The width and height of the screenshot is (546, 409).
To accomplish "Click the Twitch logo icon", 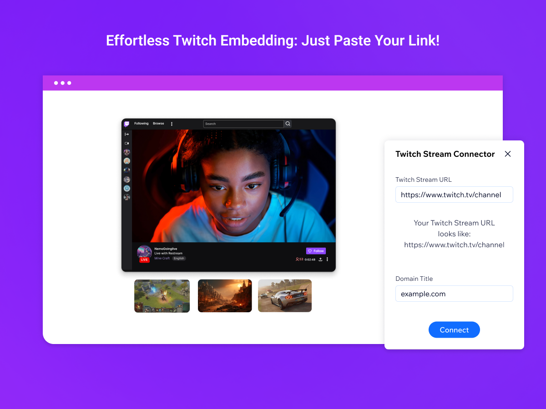I will click(126, 124).
